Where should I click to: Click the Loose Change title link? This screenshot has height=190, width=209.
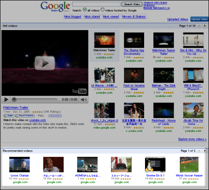(x=20, y=176)
